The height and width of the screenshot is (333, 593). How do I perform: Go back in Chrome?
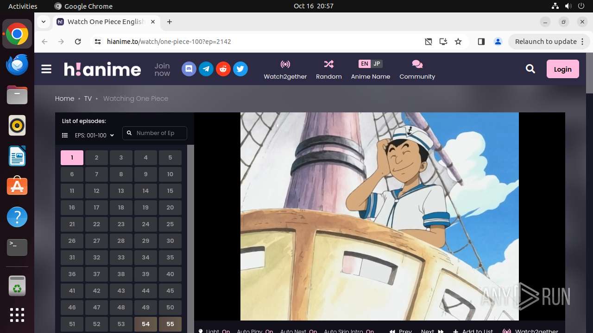44,42
